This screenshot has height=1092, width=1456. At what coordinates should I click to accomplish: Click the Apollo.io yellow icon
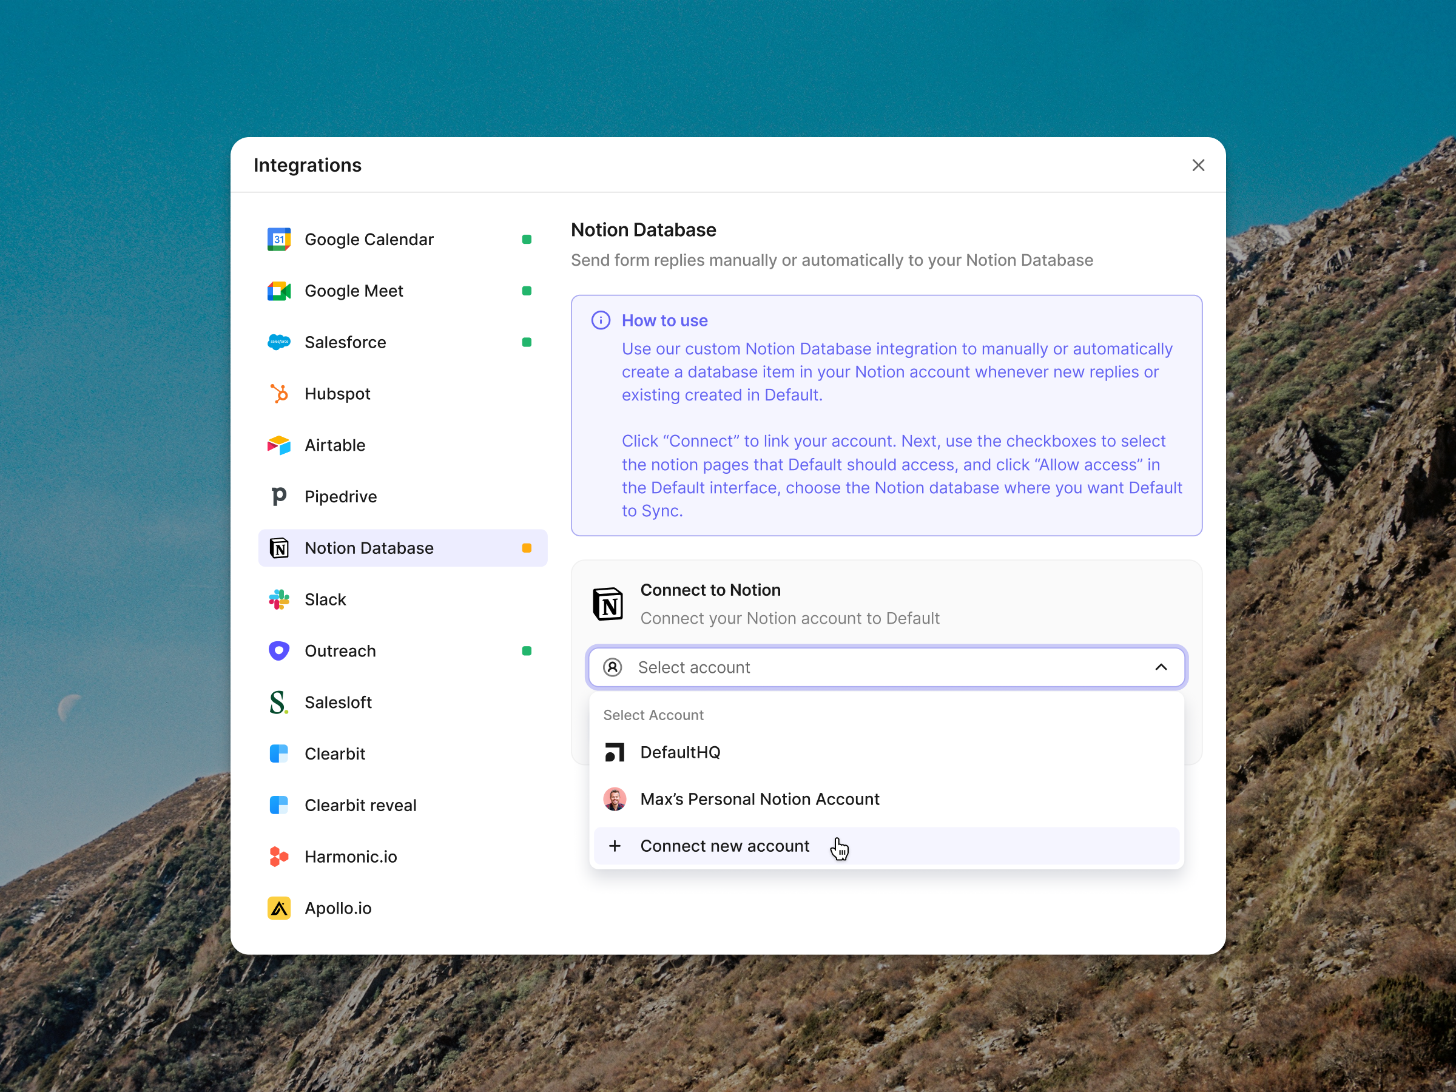pyautogui.click(x=278, y=908)
